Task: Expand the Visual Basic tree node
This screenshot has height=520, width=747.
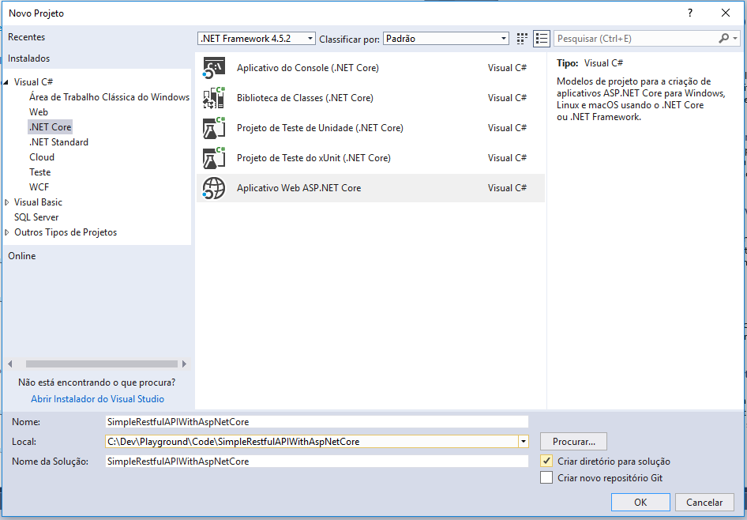Action: [x=6, y=202]
